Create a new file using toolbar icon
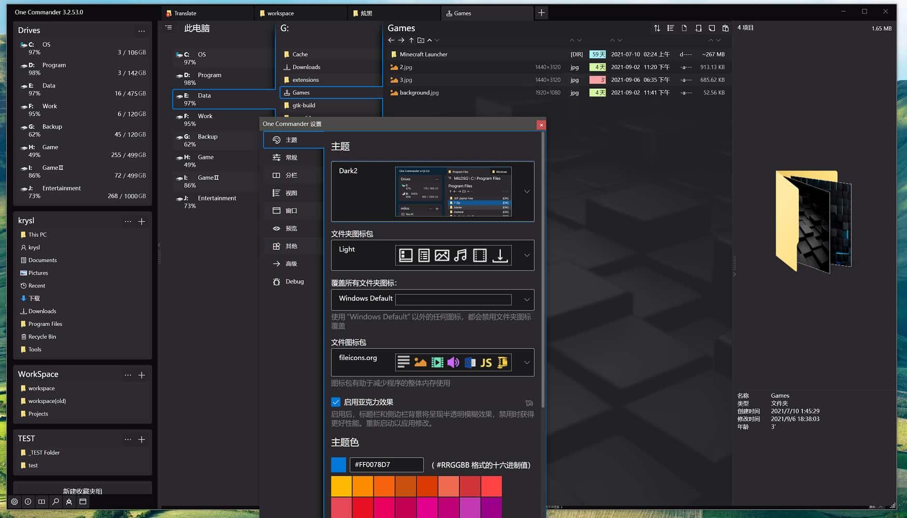This screenshot has height=518, width=907. tap(684, 28)
